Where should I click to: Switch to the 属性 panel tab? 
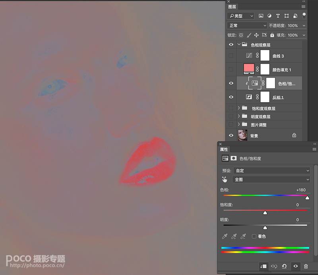point(224,149)
